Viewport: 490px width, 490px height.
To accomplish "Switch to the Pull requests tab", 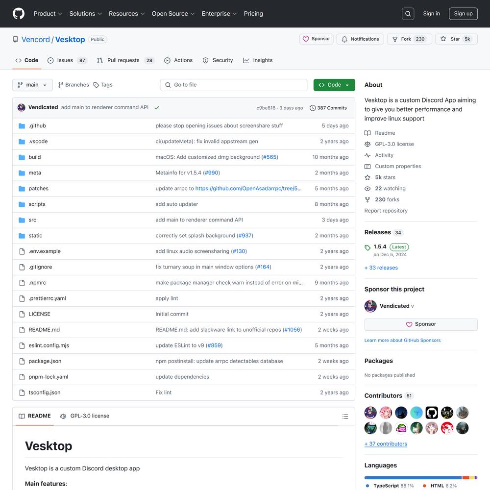I will click(126, 60).
